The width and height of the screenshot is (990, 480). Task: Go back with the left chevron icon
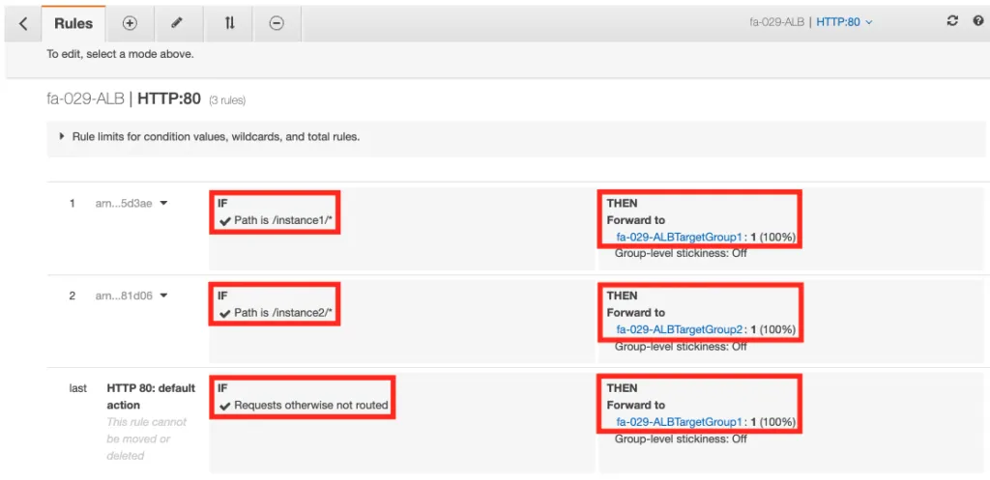23,23
